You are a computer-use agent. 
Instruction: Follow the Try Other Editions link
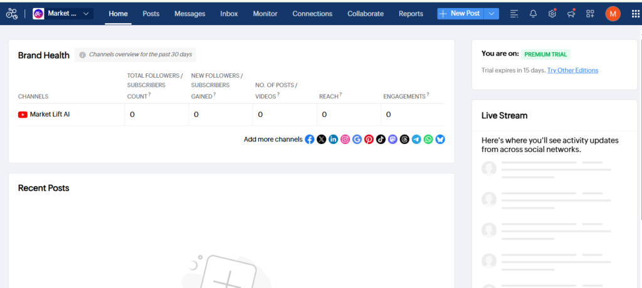[573, 70]
